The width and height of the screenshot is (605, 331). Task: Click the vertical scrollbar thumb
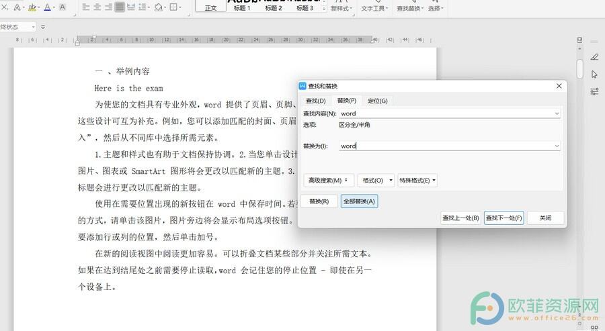point(579,69)
